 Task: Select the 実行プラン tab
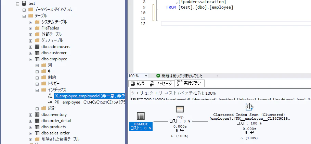pos(190,83)
